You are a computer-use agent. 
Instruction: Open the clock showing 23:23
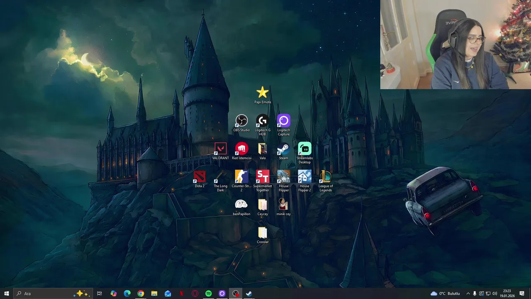tap(507, 294)
